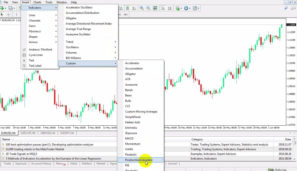Switch to the GBPUSD,H4 chart tab
The width and height of the screenshot is (297, 171).
(x=48, y=133)
